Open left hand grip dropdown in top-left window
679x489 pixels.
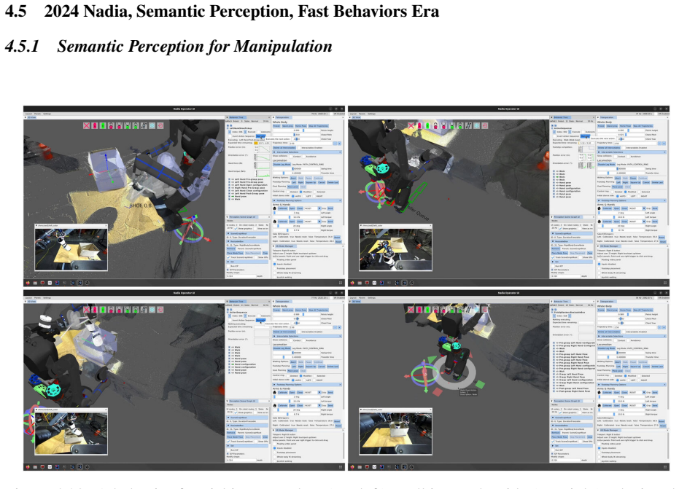(313, 208)
